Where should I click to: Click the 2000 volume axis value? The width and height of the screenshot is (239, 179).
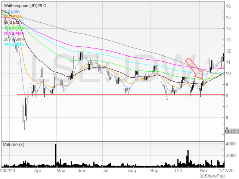pos(231,156)
